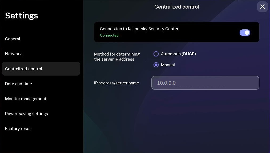Click the Manual option label text
This screenshot has height=153, width=270.
[168, 65]
